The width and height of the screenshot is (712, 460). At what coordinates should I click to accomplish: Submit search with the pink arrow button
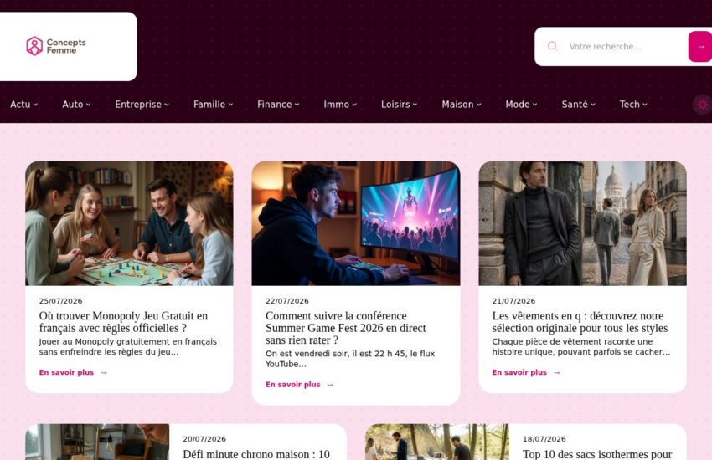700,46
